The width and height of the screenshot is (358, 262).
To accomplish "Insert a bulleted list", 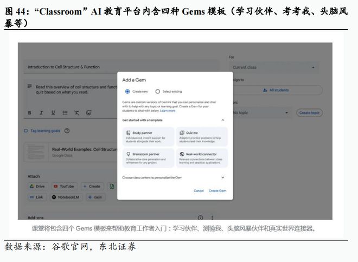I will click(65, 113).
